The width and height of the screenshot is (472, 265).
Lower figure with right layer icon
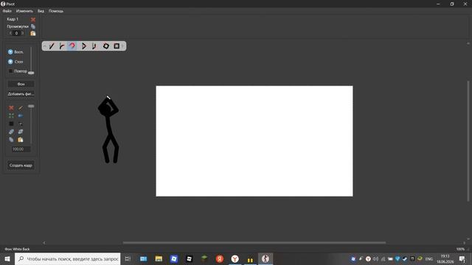(21, 132)
